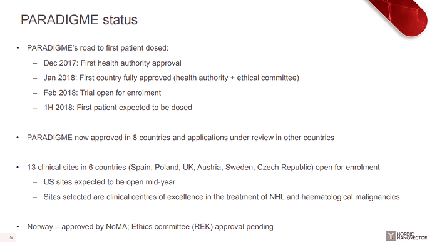Select the road to first patient bullet
Image resolution: width=432 pixels, height=245 pixels.
click(x=98, y=48)
